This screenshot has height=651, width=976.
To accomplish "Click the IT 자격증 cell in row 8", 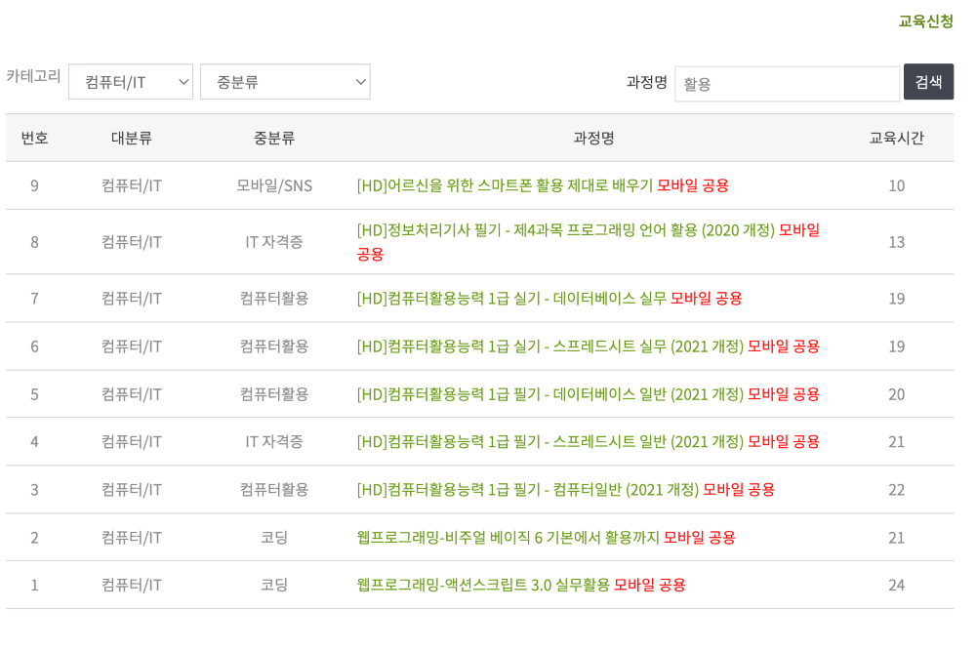I will pyautogui.click(x=274, y=242).
